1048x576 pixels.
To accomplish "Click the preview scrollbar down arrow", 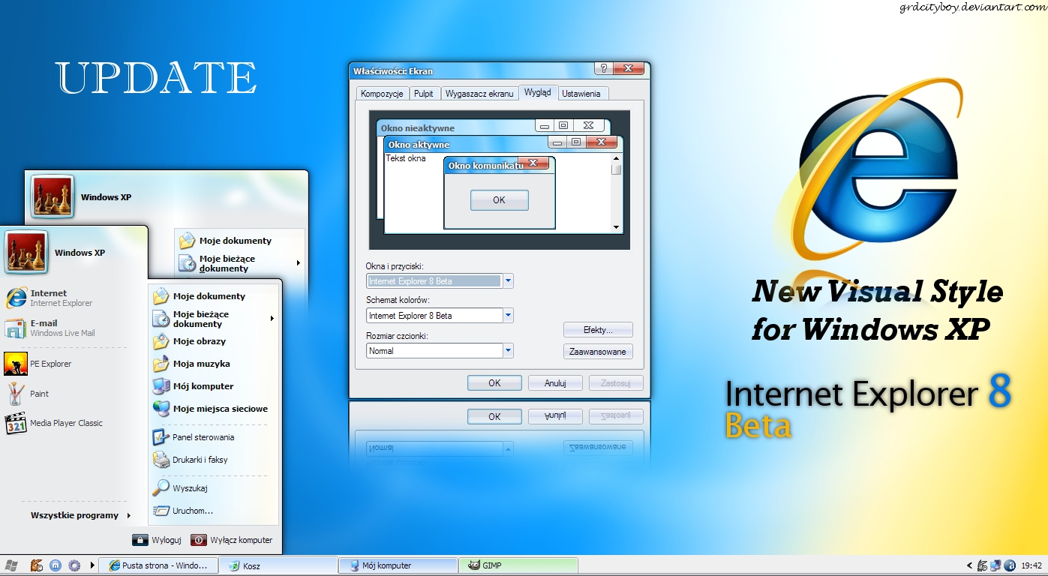I will pos(616,226).
